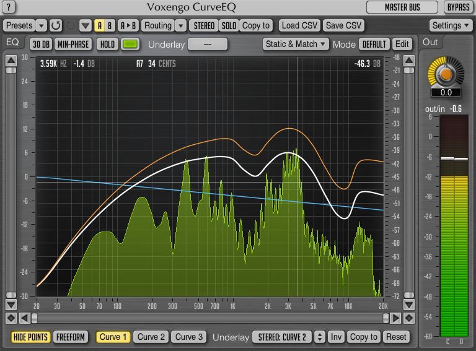Toggle the green spectrum enable button

click(x=130, y=44)
